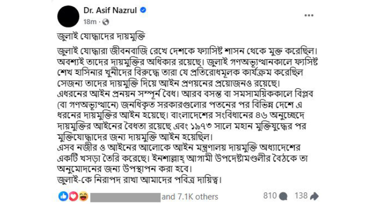The height and width of the screenshot is (204, 373).
Task: Click the line starting 'এধরনের আইন প্রনয়ন'
Action: [187, 95]
